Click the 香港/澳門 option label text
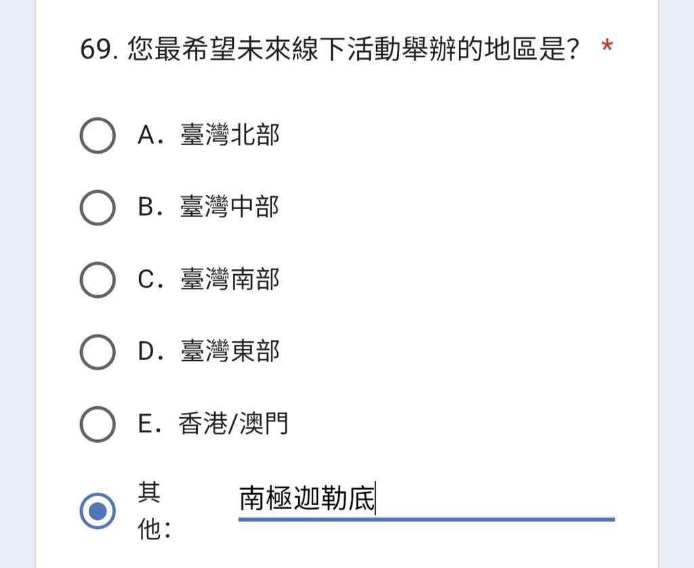This screenshot has width=694, height=568. coord(233,423)
